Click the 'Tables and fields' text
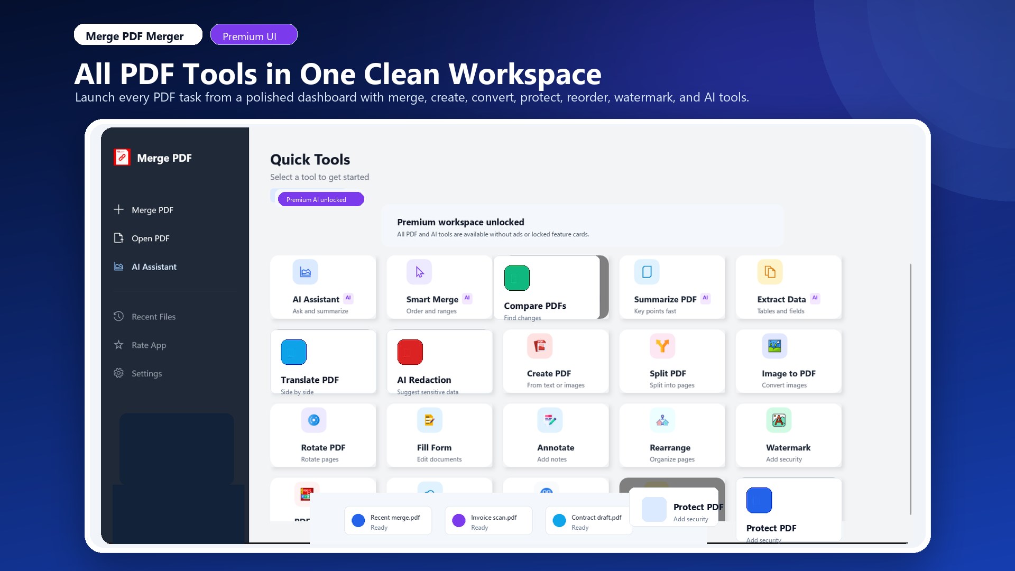The image size is (1015, 571). pyautogui.click(x=781, y=311)
